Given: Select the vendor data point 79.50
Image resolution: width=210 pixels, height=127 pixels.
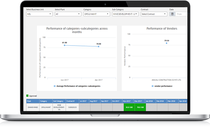Looking at the screenshot, I should (x=166, y=43).
